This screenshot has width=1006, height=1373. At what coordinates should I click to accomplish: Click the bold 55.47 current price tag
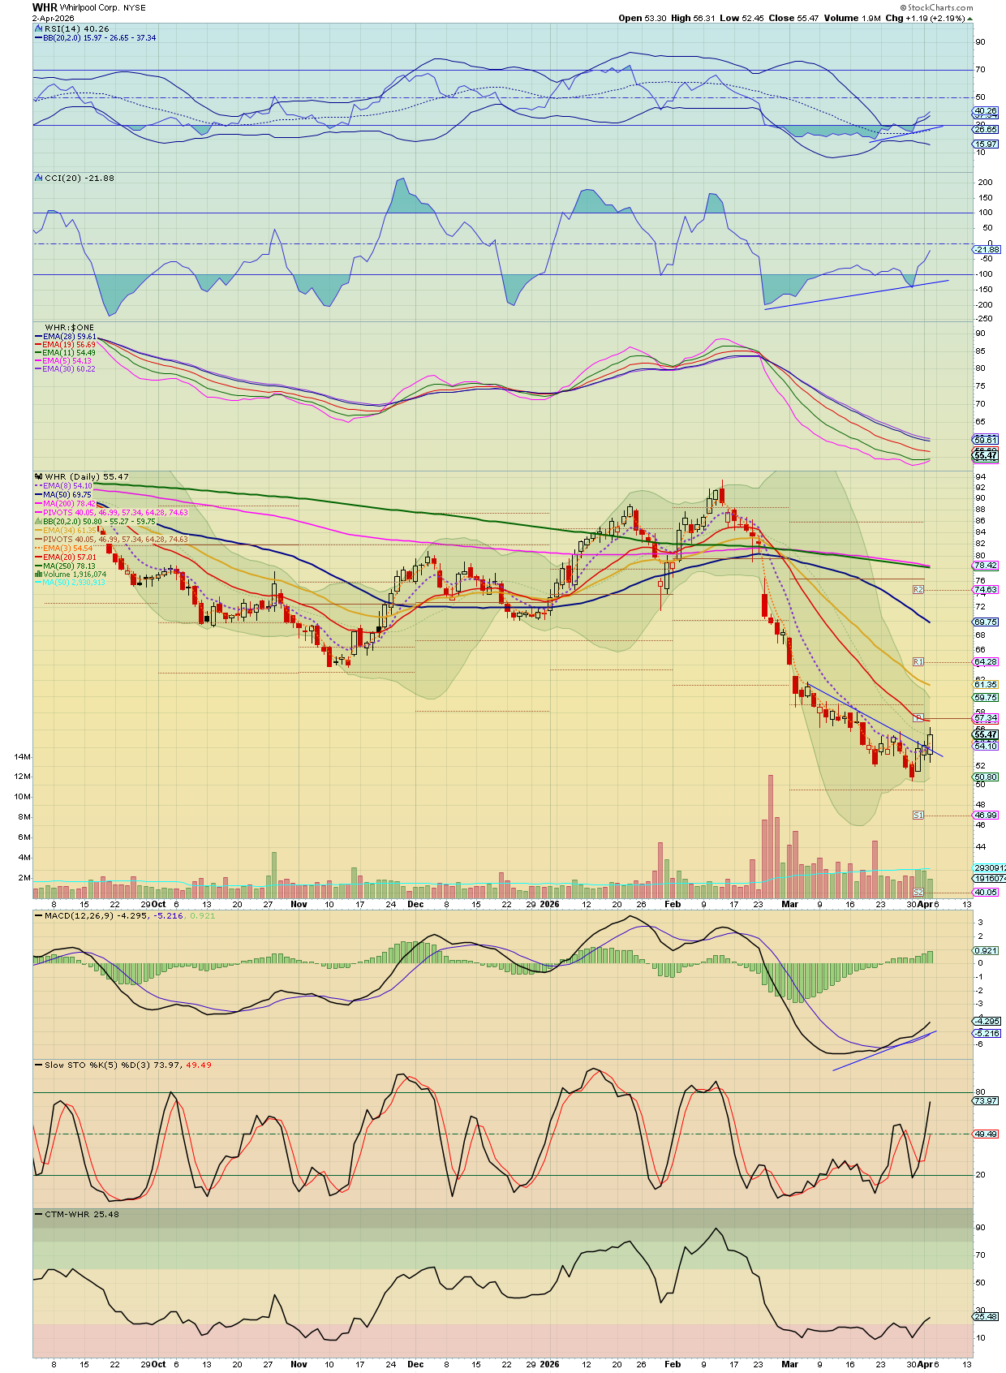(985, 734)
